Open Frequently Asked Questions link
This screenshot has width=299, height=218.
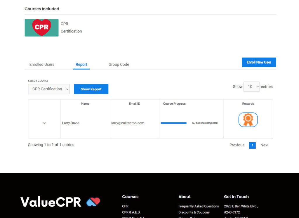click(x=199, y=206)
